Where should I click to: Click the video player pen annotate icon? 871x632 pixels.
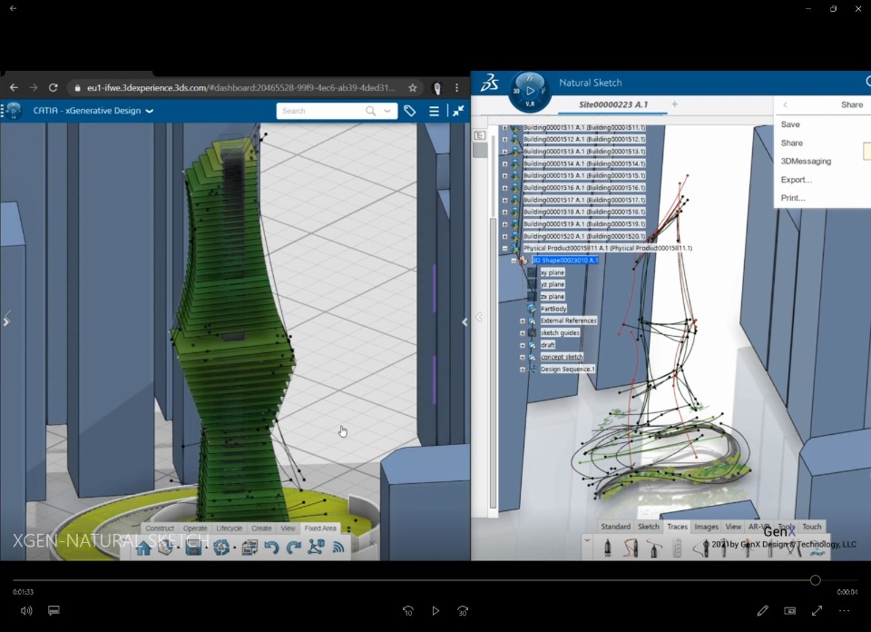[763, 611]
